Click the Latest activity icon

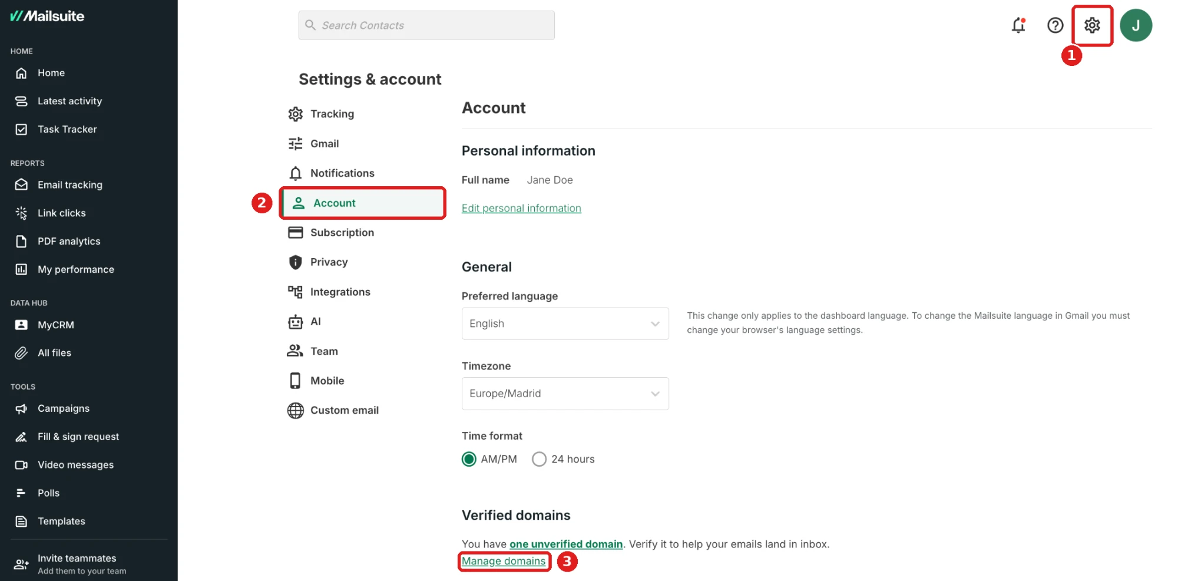(x=21, y=101)
